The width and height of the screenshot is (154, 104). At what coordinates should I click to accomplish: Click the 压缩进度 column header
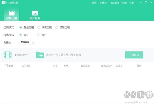85,66
